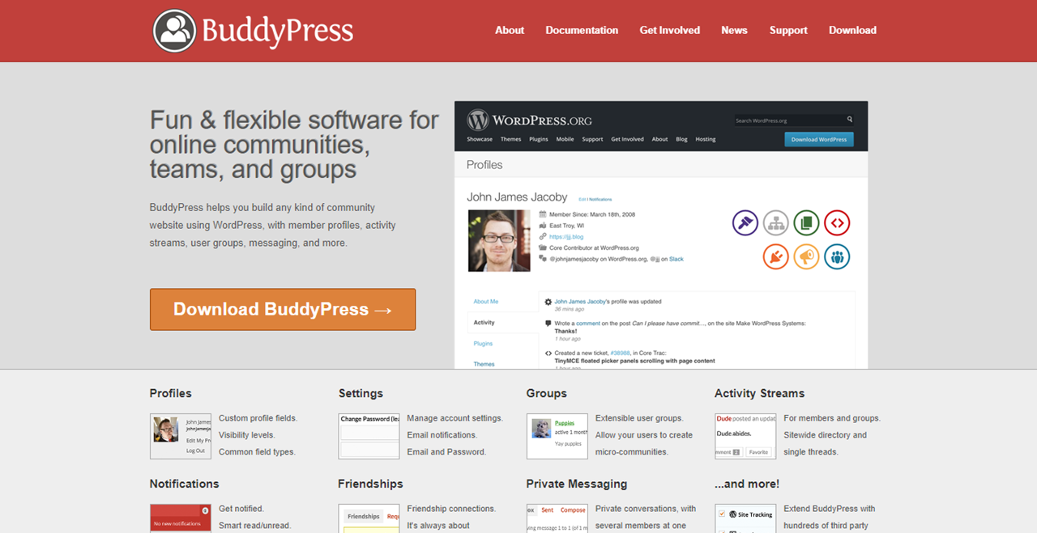Click the WordPress.org W logo
The image size is (1037, 533).
[478, 121]
